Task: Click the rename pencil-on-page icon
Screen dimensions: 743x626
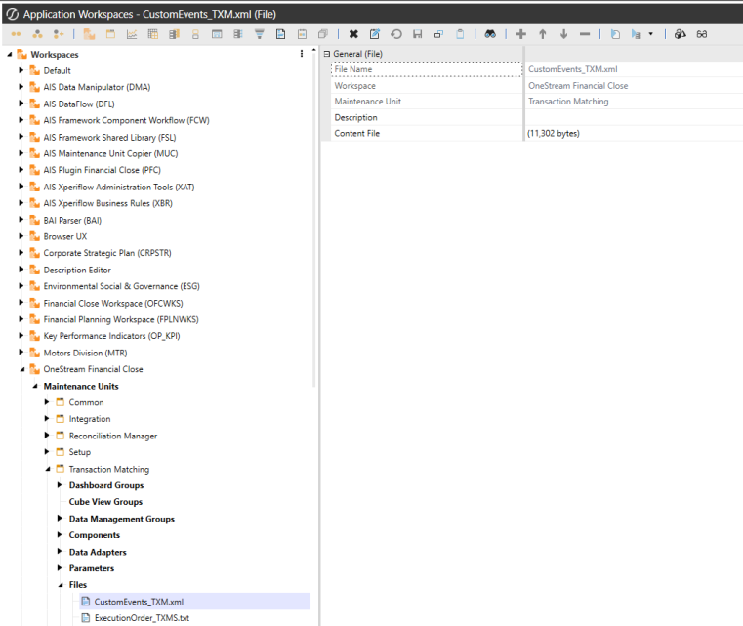Action: tap(375, 34)
